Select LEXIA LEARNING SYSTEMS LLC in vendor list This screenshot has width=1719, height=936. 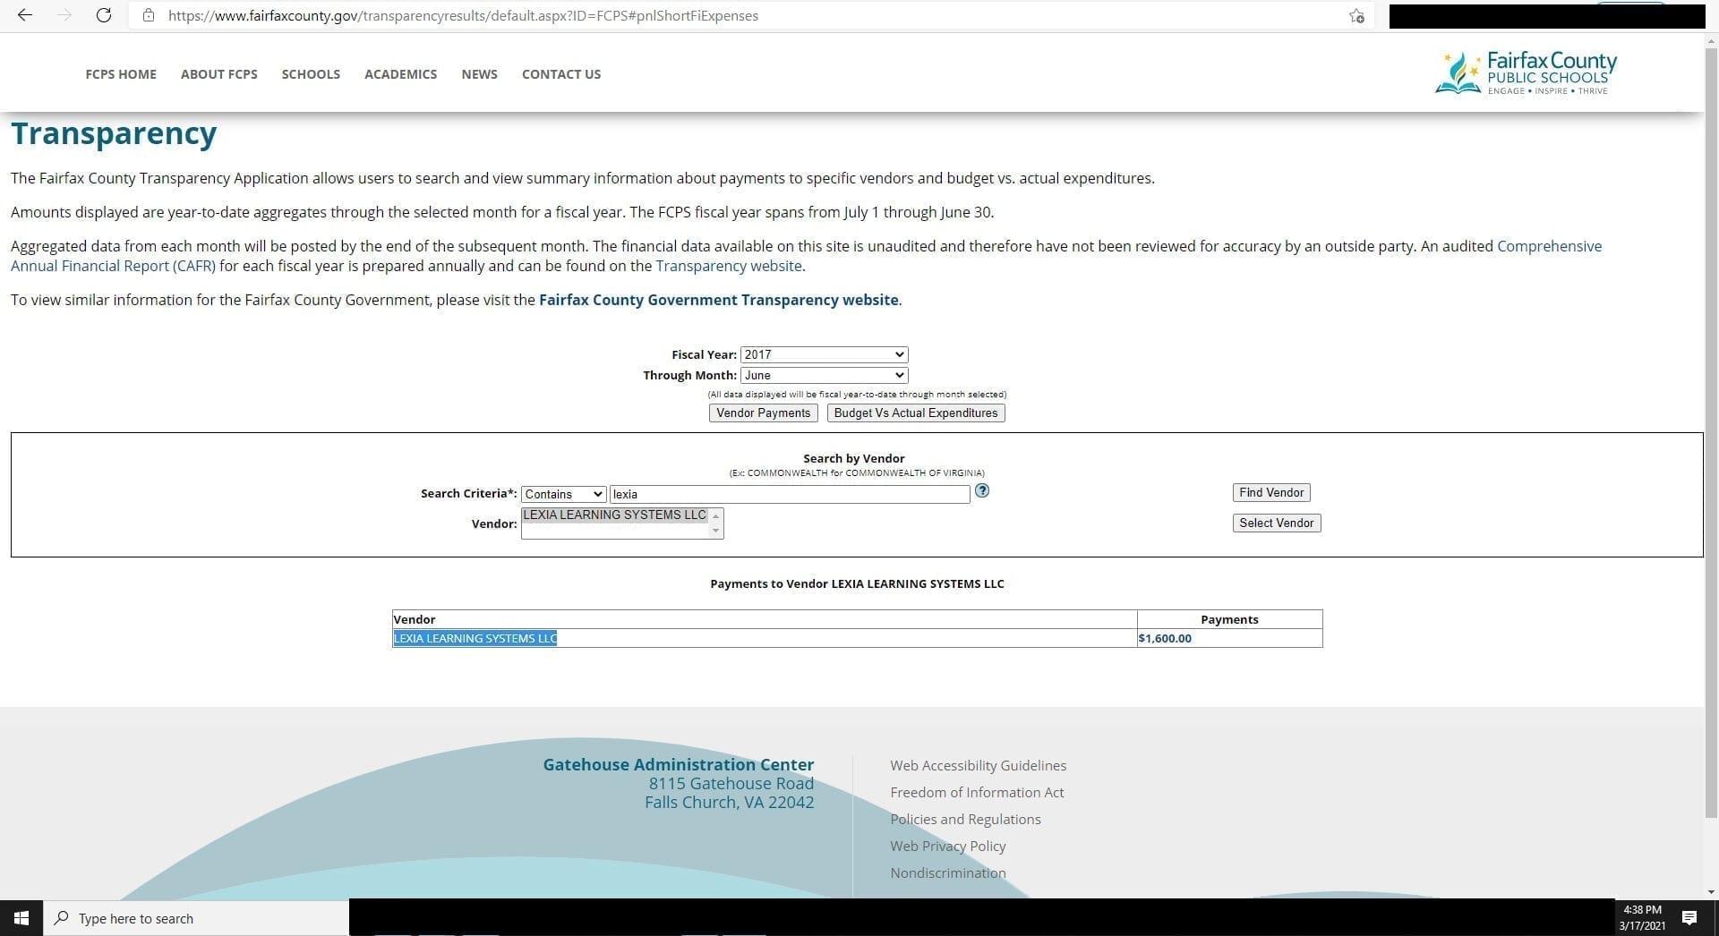(615, 515)
